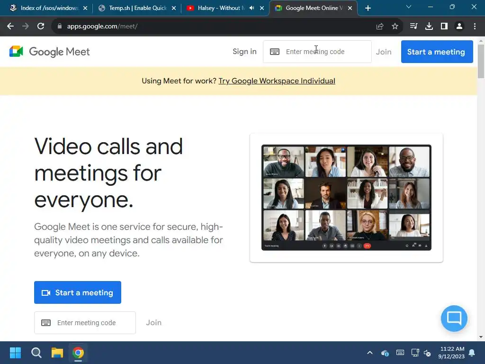Image resolution: width=485 pixels, height=364 pixels.
Task: Focus the lower Enter meeting code field
Action: coord(85,323)
